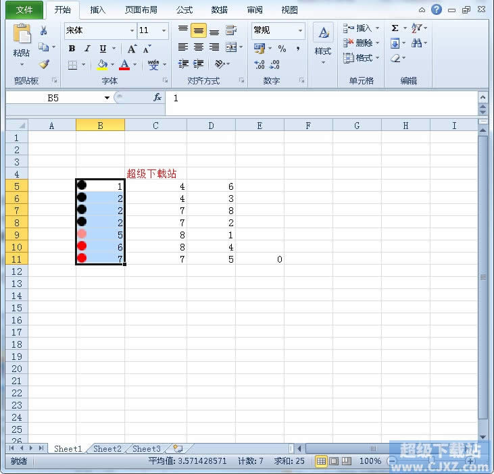Apply red font color A

click(124, 65)
